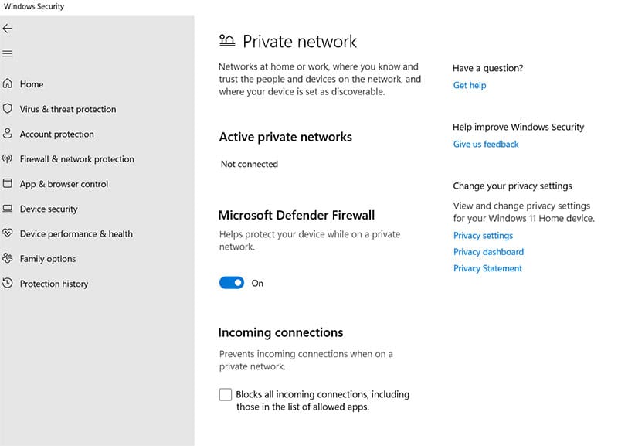Select the Virus & threat protection shield icon
618x446 pixels.
9,109
